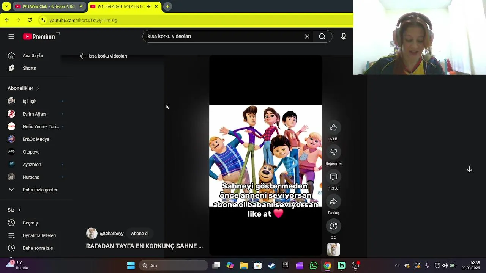Close the Winx Club tab

(x=81, y=6)
